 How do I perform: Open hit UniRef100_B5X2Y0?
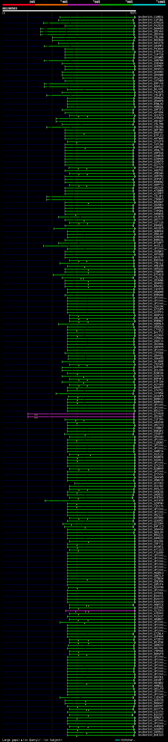pos(150,411)
